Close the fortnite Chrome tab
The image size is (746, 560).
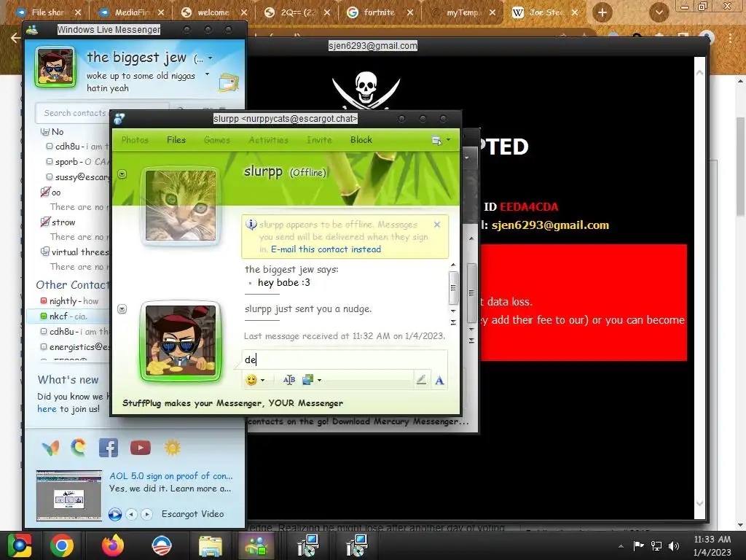coord(410,12)
